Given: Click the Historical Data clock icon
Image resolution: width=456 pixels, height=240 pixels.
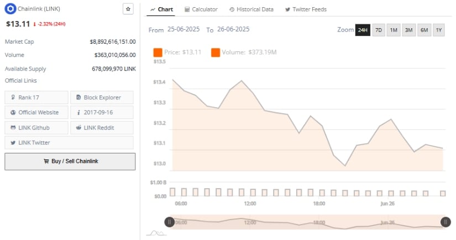Looking at the screenshot, I should coord(232,9).
